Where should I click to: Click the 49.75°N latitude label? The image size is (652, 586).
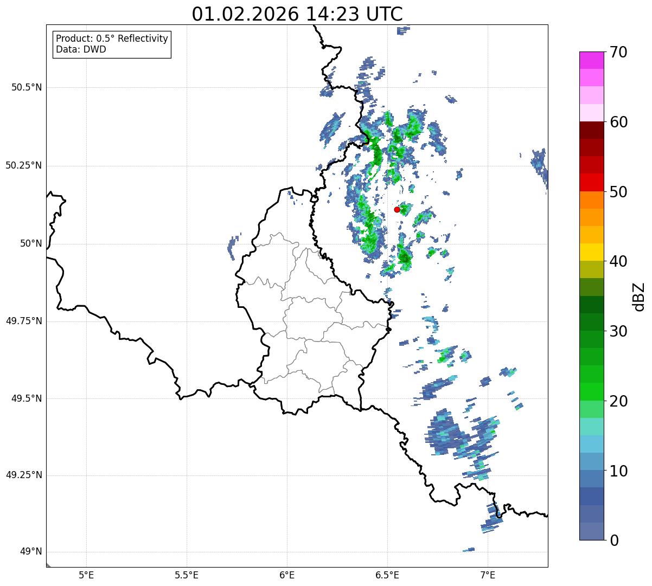24,321
